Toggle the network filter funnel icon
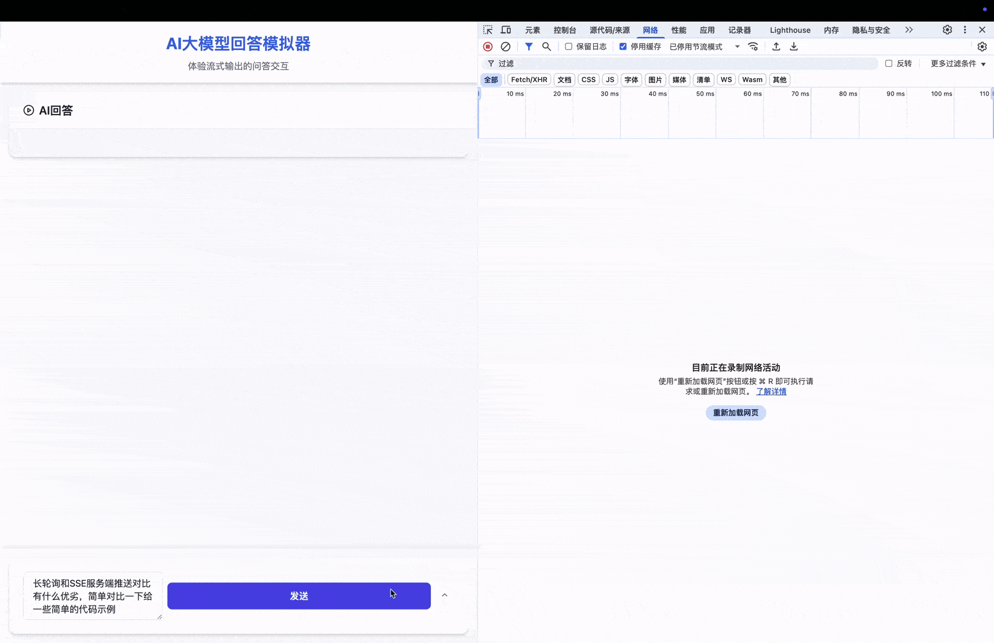Viewport: 994px width, 643px height. [x=529, y=47]
